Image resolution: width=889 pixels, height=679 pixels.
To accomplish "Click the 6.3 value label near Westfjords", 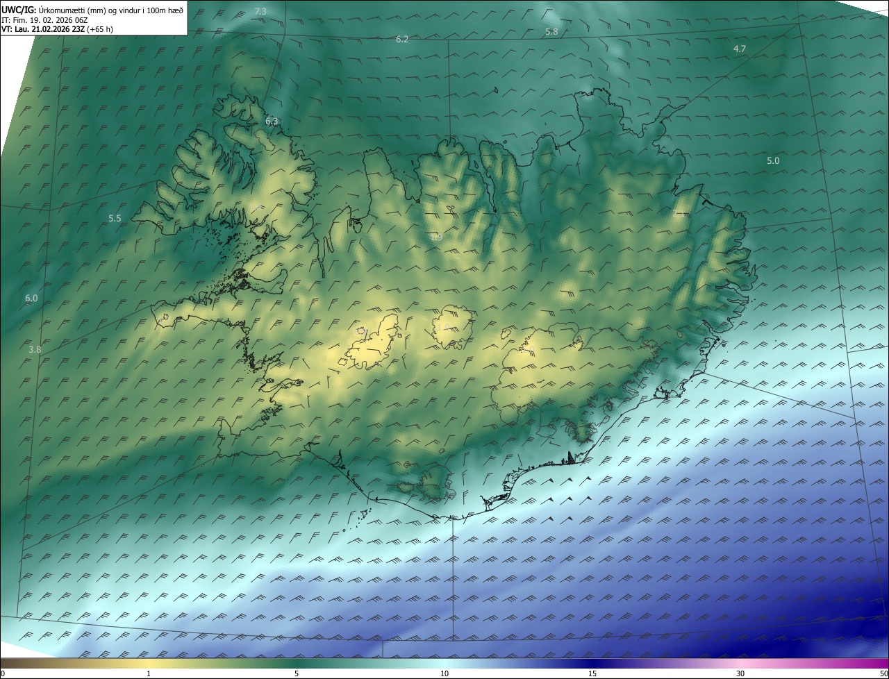I will click(272, 121).
